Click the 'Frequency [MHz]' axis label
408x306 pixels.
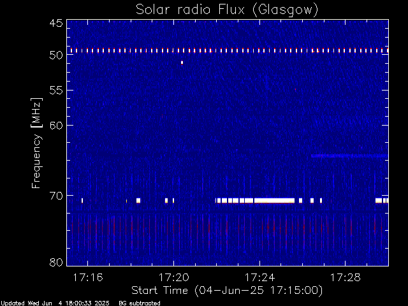point(36,143)
